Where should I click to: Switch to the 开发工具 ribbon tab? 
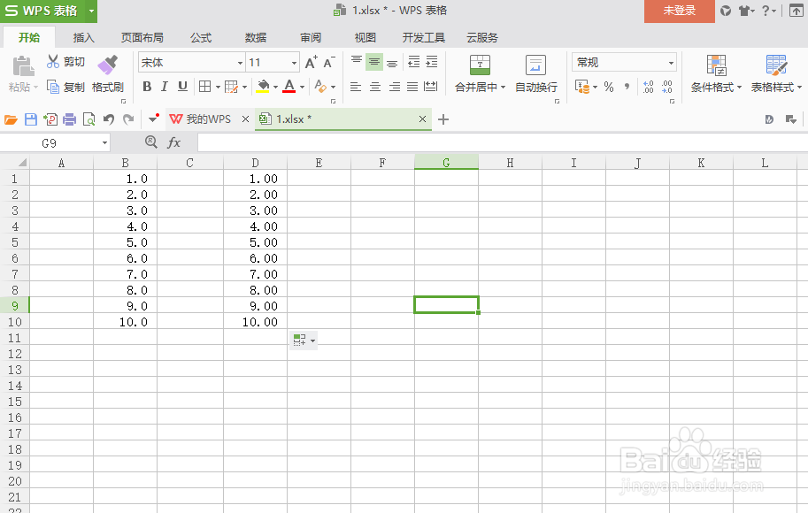pos(424,38)
